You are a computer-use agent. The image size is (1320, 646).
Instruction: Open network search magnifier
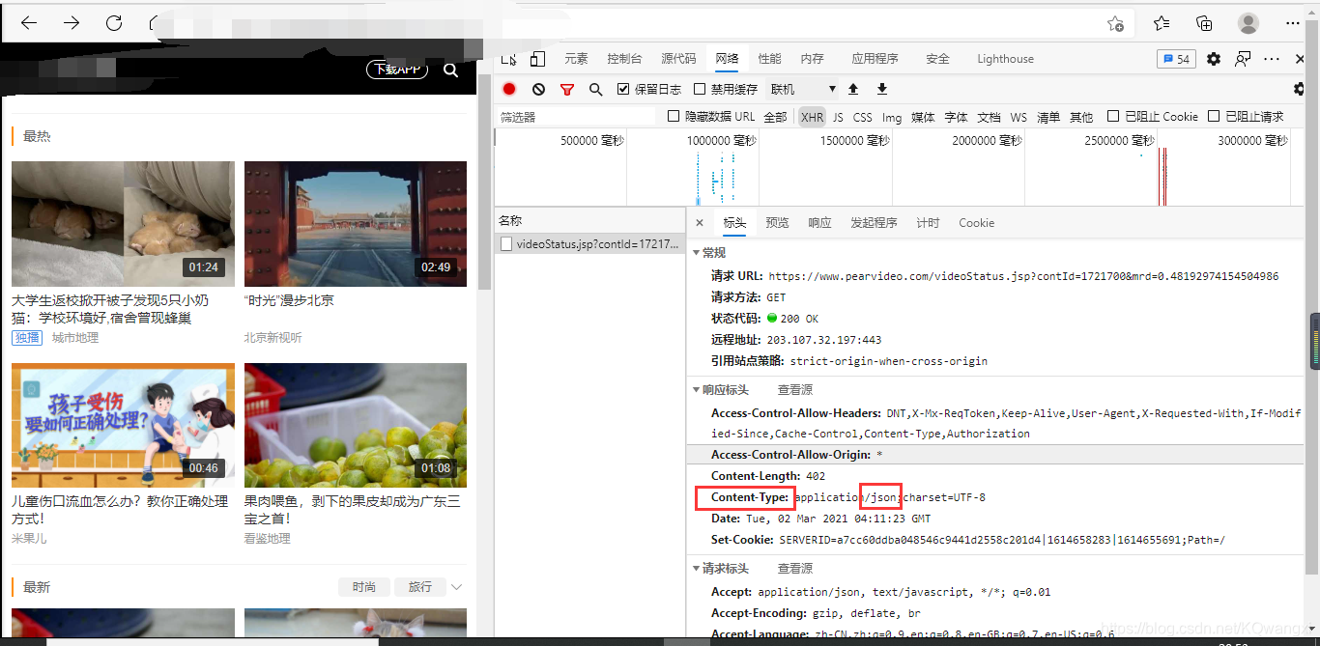point(596,89)
